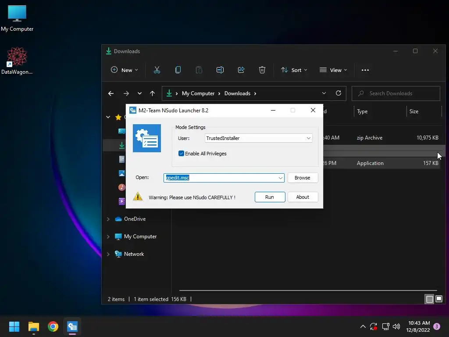Switch to details view in status bar
This screenshot has height=337, width=449.
[x=429, y=299]
